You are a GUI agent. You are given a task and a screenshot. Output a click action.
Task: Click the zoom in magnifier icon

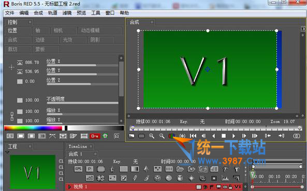point(152,136)
